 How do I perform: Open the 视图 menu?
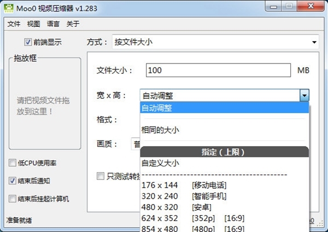pyautogui.click(x=33, y=24)
